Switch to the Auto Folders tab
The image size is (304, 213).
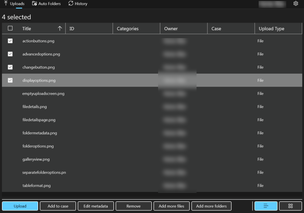pos(46,4)
